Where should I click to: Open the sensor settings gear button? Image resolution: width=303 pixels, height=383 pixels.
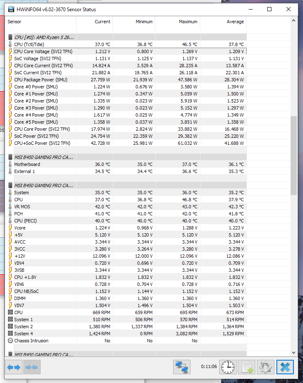click(266, 367)
